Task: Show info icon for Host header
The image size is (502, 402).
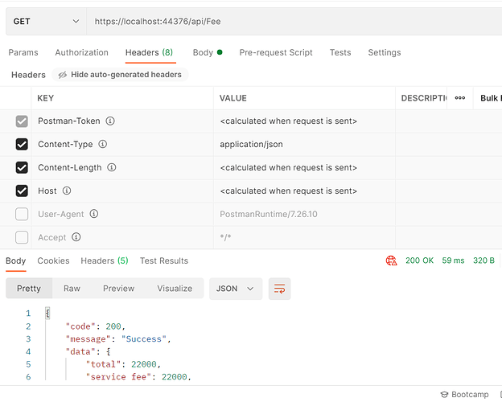Action: 67,191
